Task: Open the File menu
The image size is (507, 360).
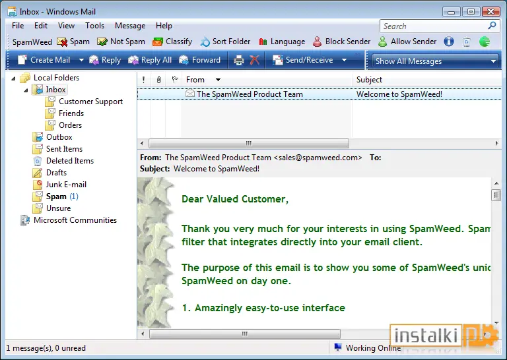Action: (x=18, y=26)
